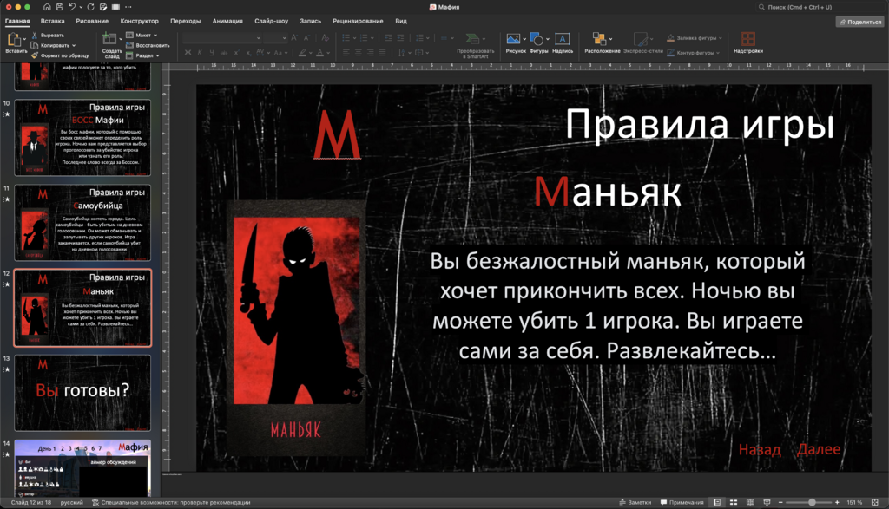Click the 151 % zoom level
The height and width of the screenshot is (509, 889).
[x=854, y=502]
